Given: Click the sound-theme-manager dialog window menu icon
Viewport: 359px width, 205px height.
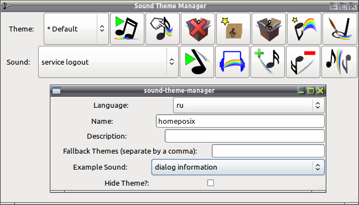Looking at the screenshot, I should (x=56, y=91).
